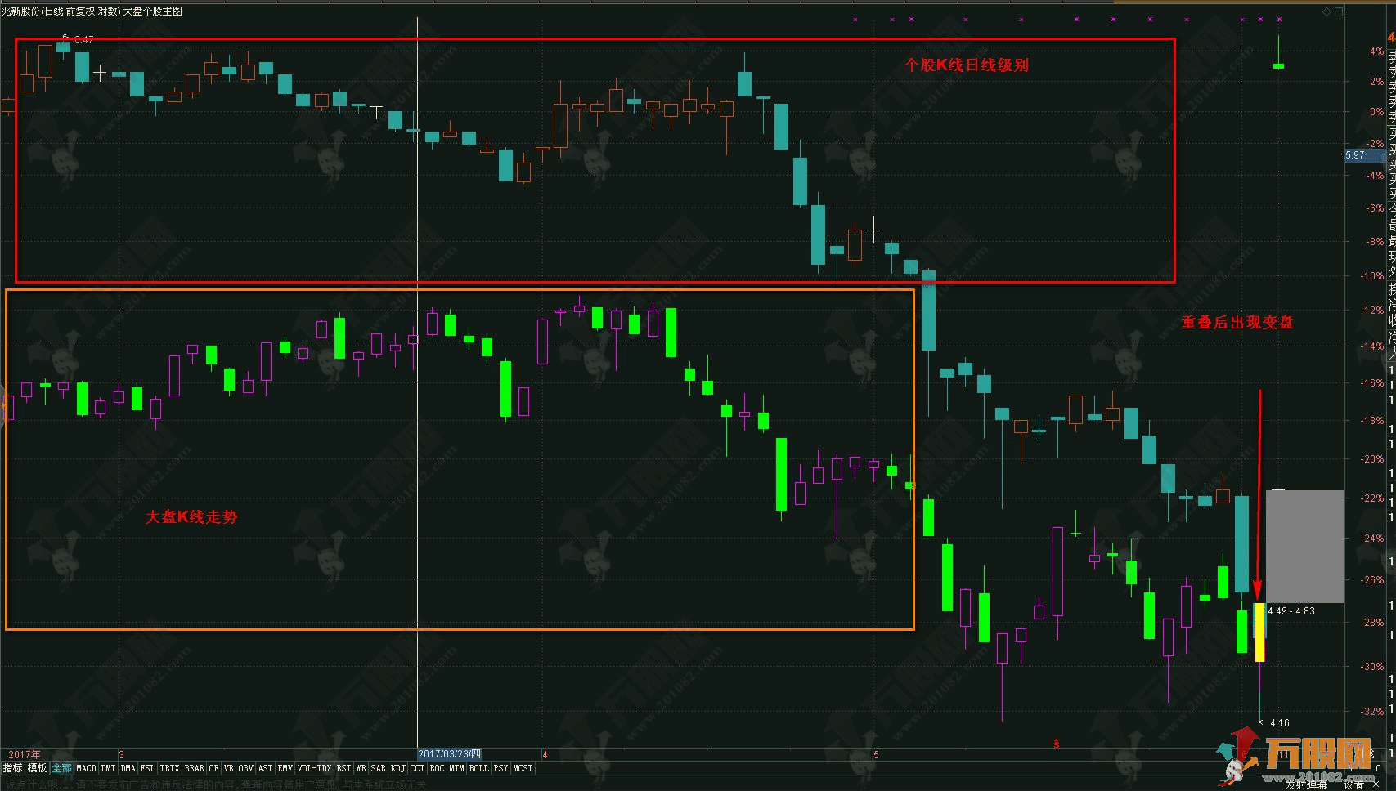Switch to the MACD indicator
1396x791 pixels.
[x=86, y=768]
